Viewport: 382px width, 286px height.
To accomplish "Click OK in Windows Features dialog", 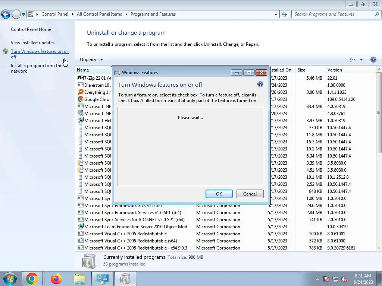I will [219, 194].
